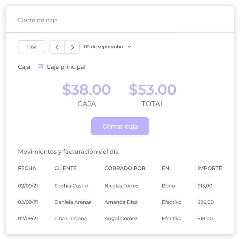Sort by the EN column header
The height and width of the screenshot is (240, 240).
[166, 168]
